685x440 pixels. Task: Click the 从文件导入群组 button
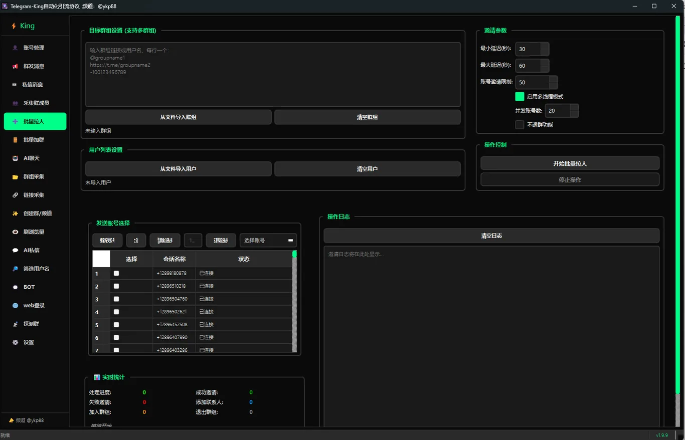[179, 117]
